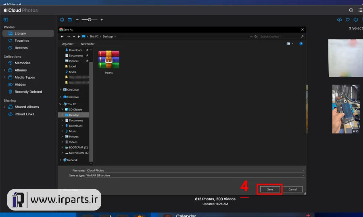The height and width of the screenshot is (217, 363).
Task: Refresh the Desktop folder listing
Action: click(x=256, y=37)
